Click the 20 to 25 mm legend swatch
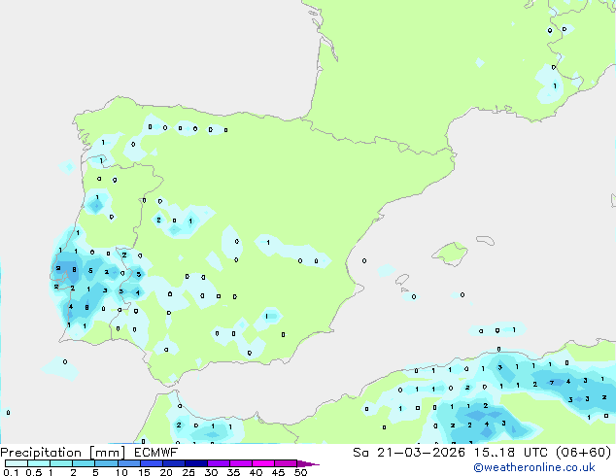This screenshot has width=616, height=476. pyautogui.click(x=174, y=463)
